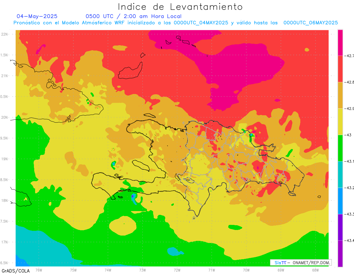Viewport: 354px width, 274px height.
Task: Pick the dark purple segment of color scale
Action: [340, 227]
